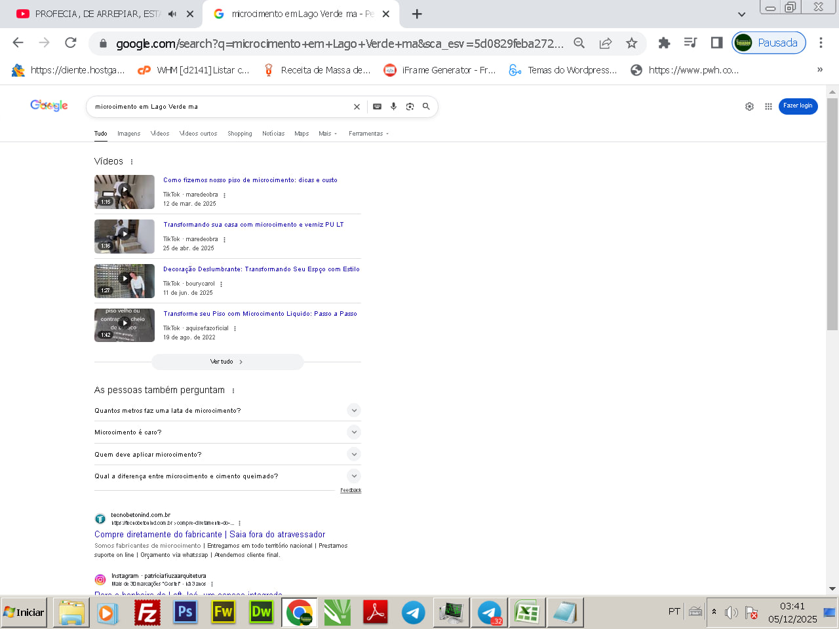The width and height of the screenshot is (839, 629).
Task: Click the virtual keyboard icon in search box
Action: [x=377, y=106]
